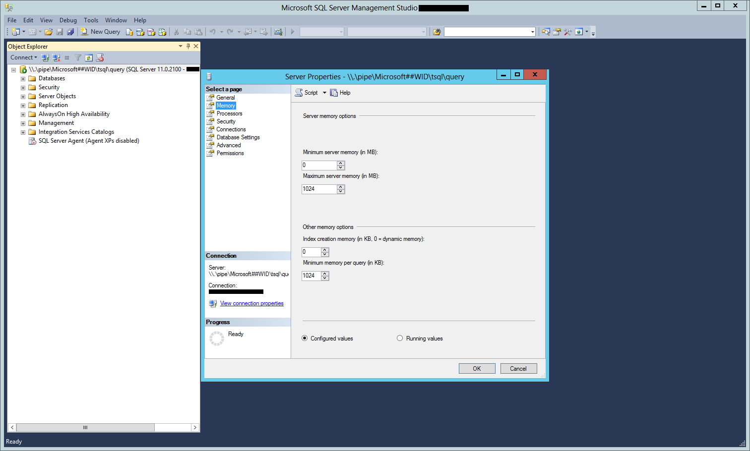Screen dimensions: 750x451
Task: Select the Analysis Services DMX Query icon
Action: (x=152, y=31)
